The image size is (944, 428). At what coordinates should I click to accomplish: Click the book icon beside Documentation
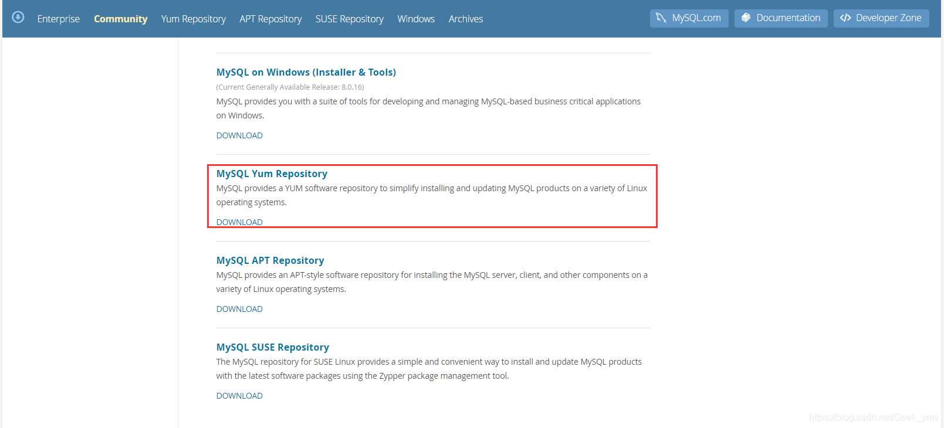pos(746,18)
